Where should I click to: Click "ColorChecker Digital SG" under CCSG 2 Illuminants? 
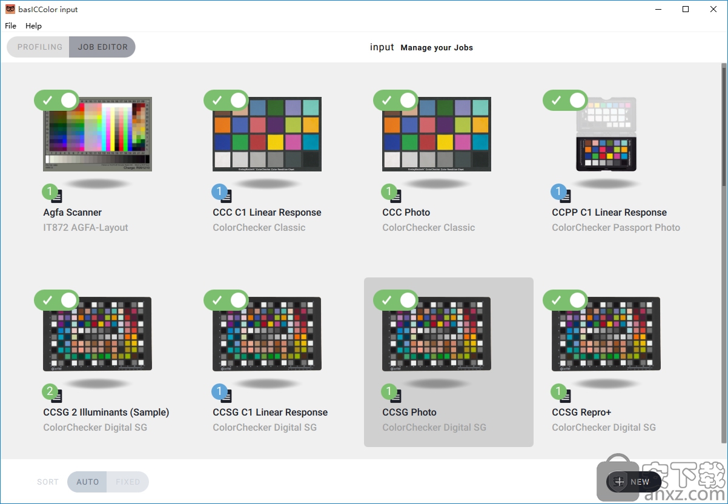pyautogui.click(x=95, y=428)
